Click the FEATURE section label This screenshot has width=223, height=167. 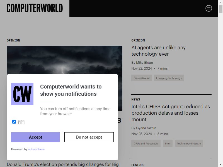tap(138, 165)
